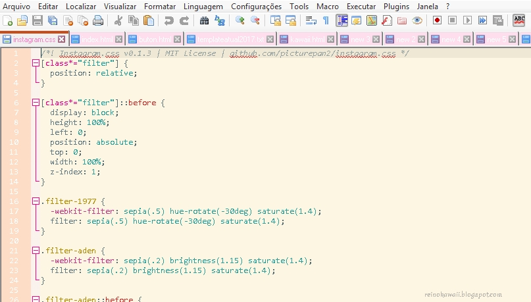
Task: Open the Plugins menu
Action: pos(396,7)
